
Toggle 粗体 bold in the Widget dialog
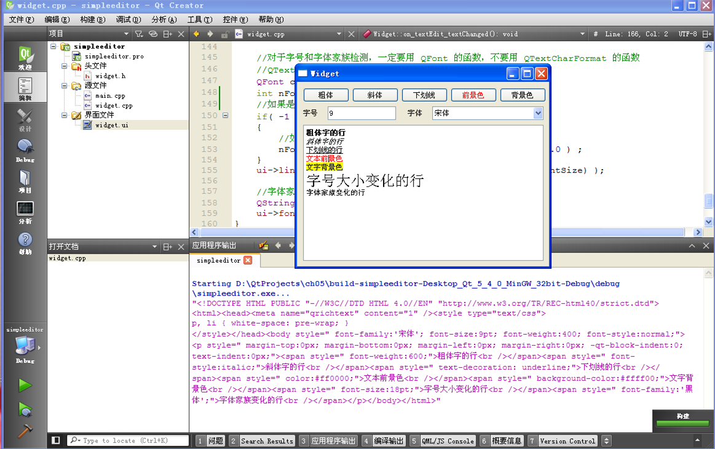coord(325,95)
